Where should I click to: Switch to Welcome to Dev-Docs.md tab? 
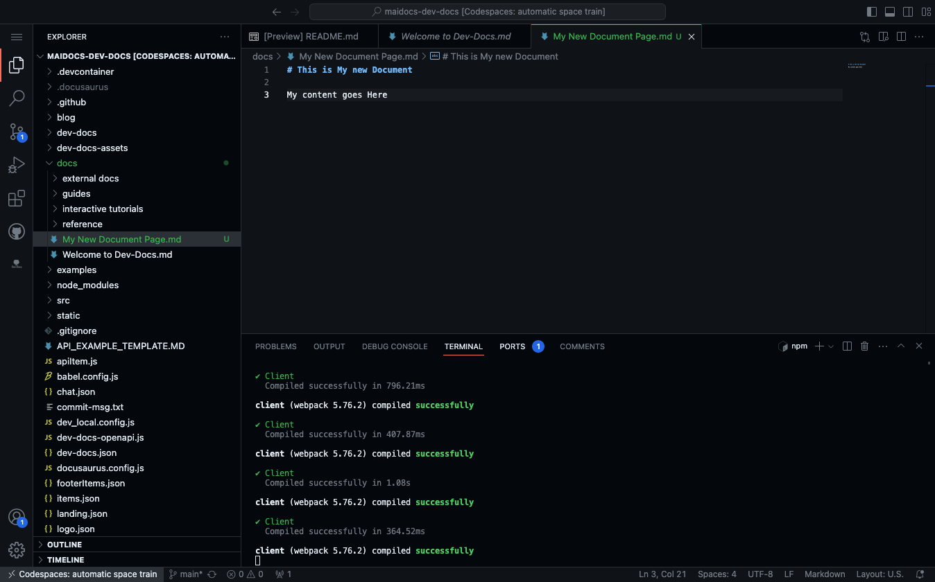[455, 37]
